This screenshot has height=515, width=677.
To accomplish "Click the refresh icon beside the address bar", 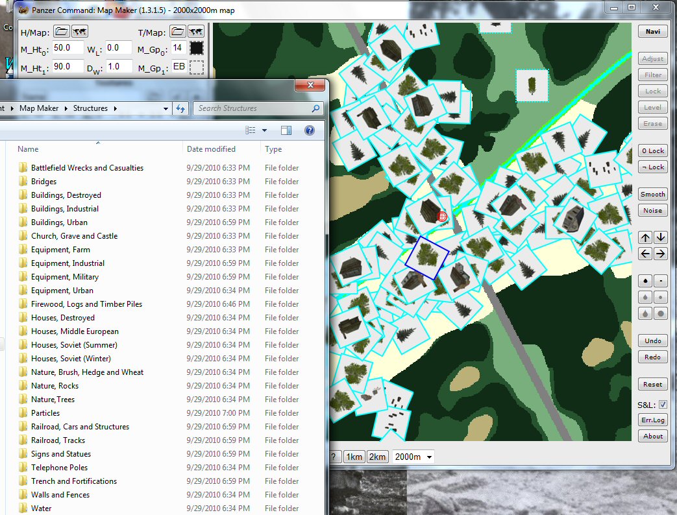I will tap(180, 109).
